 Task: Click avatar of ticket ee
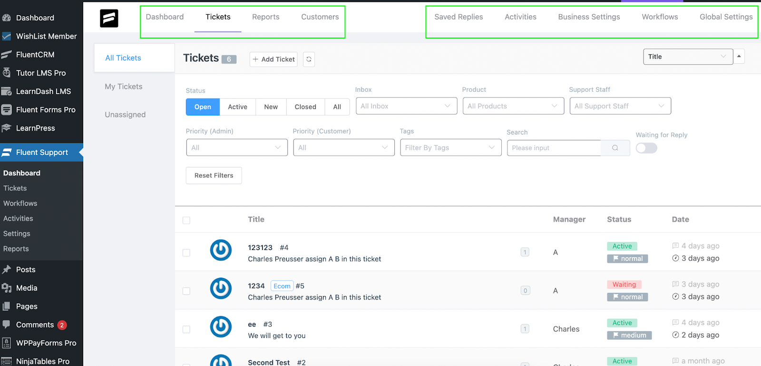(221, 327)
